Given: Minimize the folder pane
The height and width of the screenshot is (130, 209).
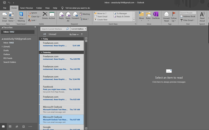Looking at the screenshot, I should 35,27.
